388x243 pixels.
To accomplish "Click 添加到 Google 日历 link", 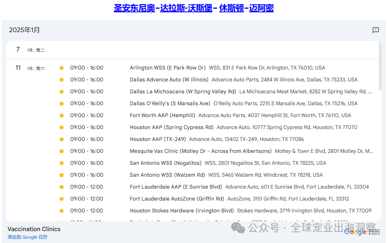I will (x=27, y=237).
